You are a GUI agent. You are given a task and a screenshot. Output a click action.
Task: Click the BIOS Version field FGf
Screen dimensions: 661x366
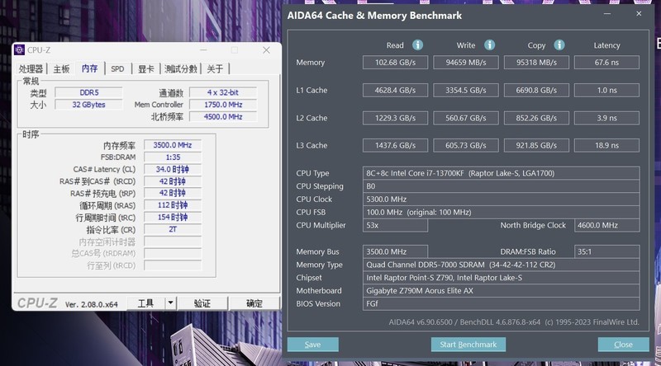tap(502, 303)
